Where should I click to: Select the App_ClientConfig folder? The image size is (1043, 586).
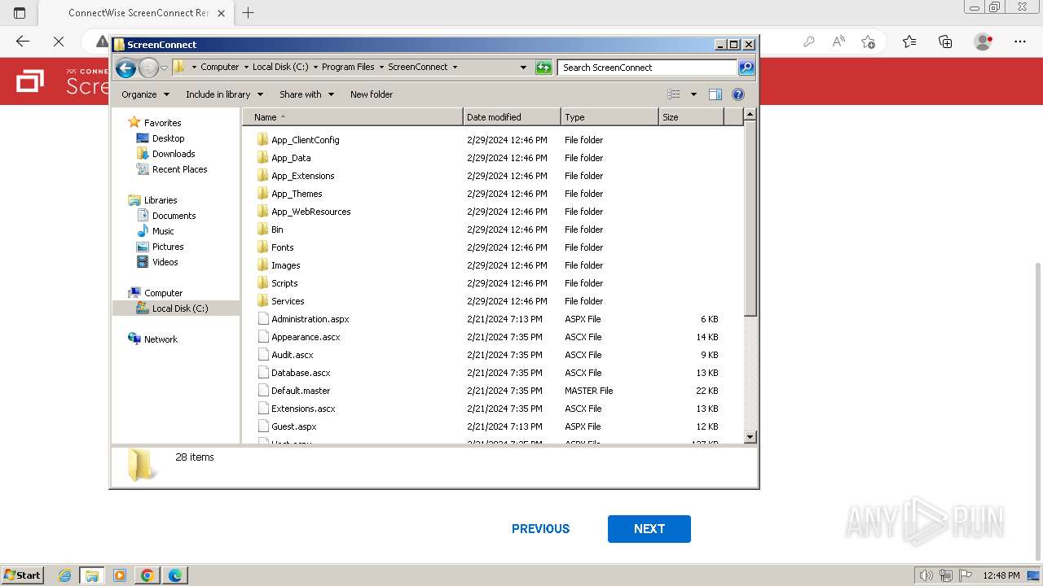tap(305, 140)
